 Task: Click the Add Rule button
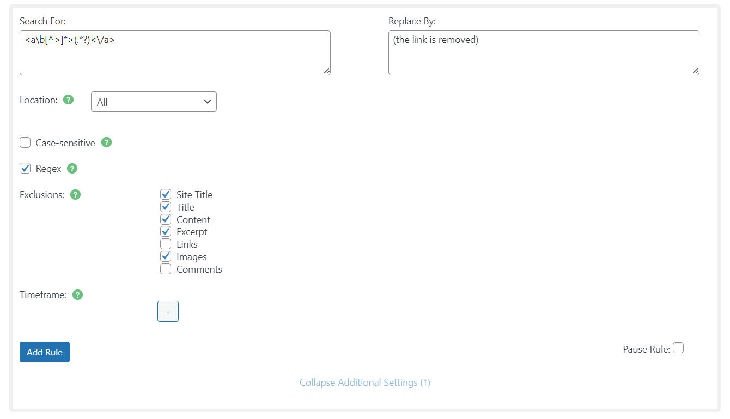45,352
